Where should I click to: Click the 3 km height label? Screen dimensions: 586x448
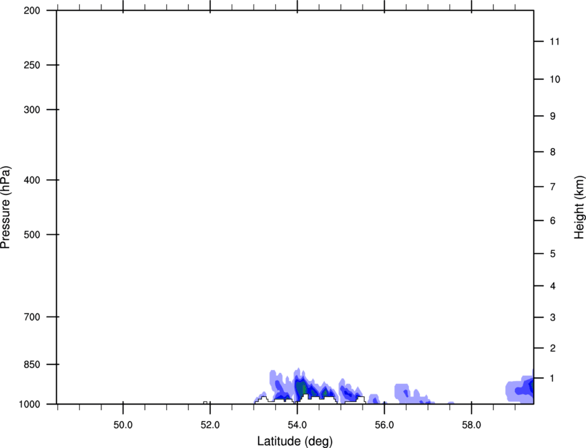[553, 318]
